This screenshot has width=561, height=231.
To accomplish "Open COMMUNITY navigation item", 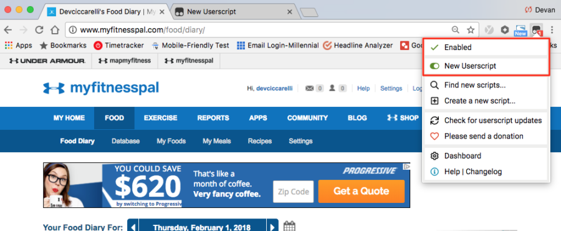I will click(307, 118).
